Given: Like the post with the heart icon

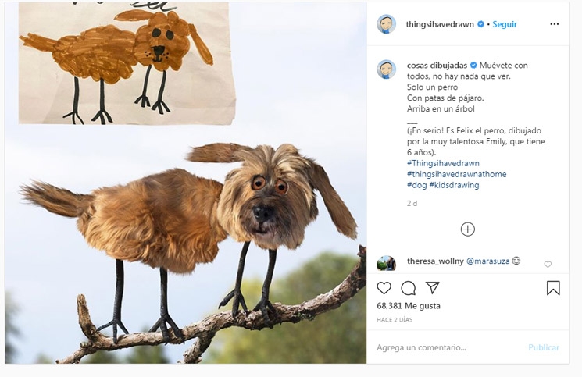Looking at the screenshot, I should [384, 288].
